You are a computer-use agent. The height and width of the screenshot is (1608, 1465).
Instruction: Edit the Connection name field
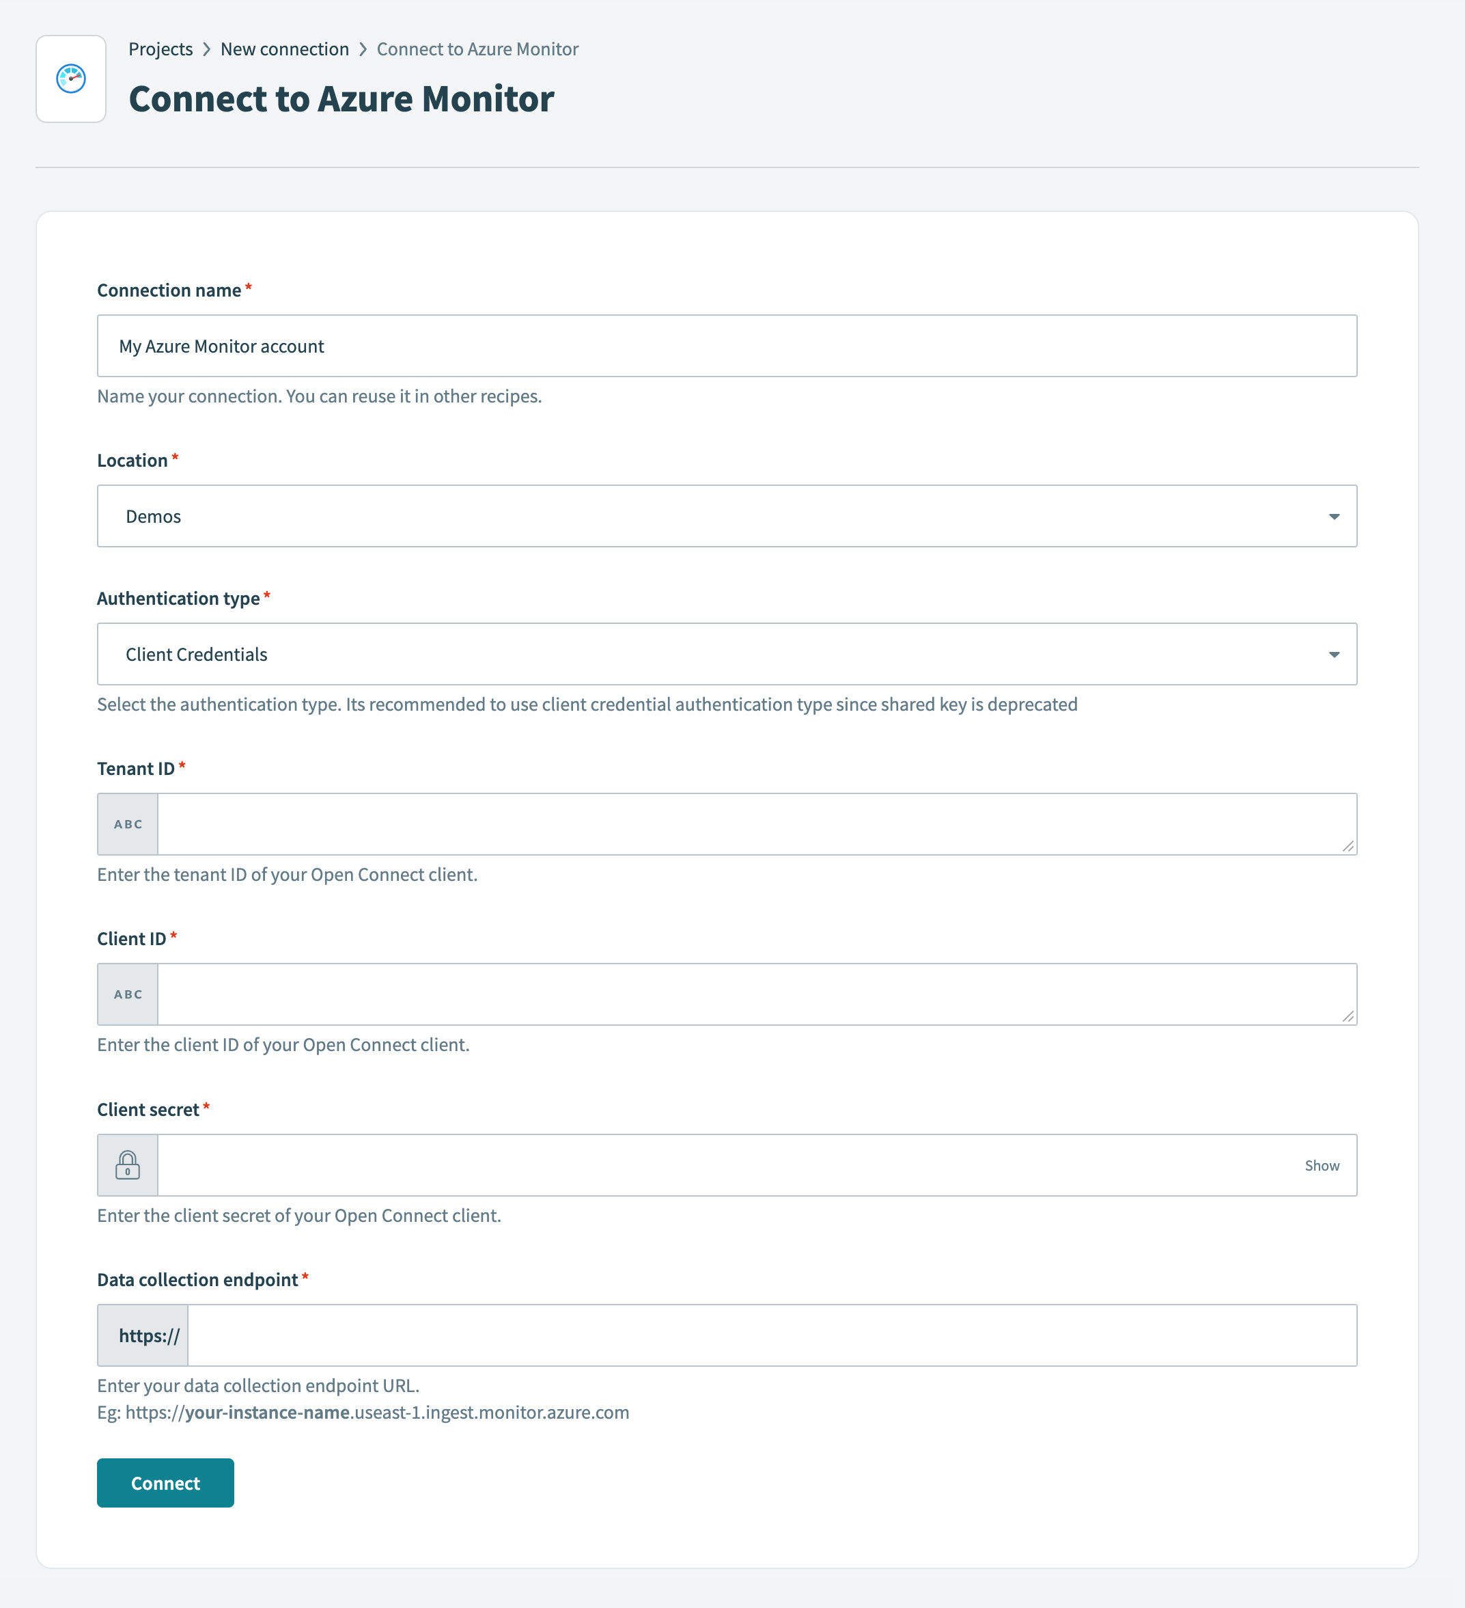point(717,345)
